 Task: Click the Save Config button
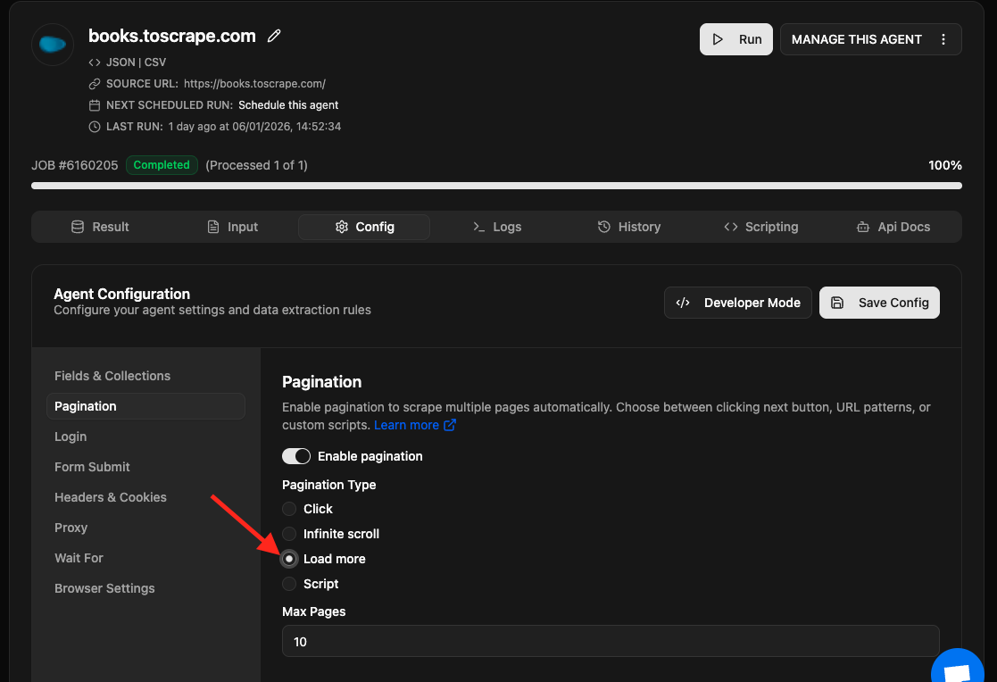879,303
